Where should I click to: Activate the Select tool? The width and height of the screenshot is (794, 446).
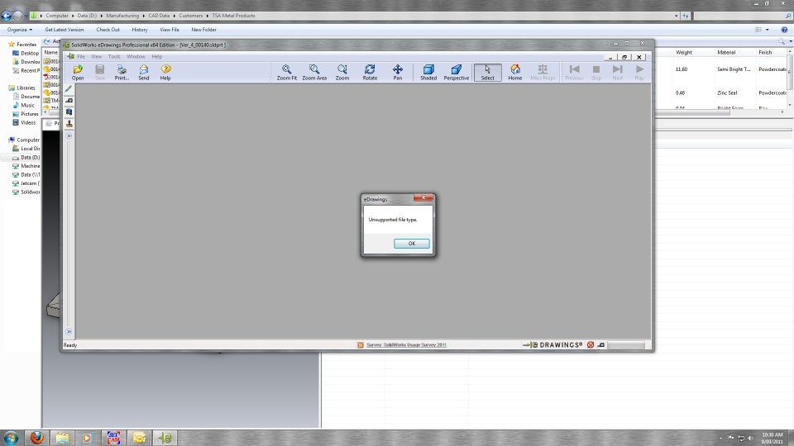488,72
